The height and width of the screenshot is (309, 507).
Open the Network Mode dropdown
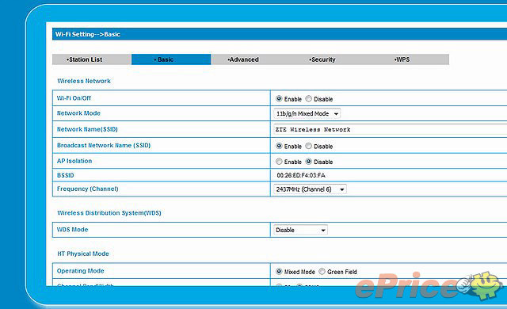click(307, 114)
